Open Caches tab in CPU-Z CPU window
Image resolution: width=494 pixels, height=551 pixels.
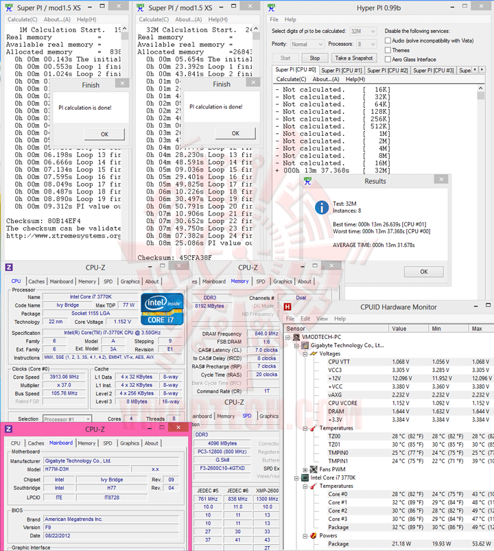tap(36, 281)
